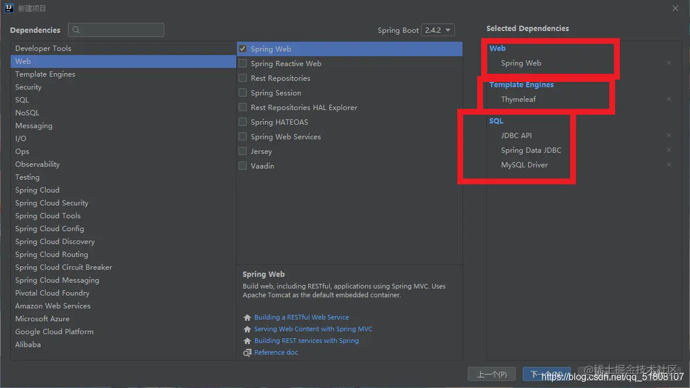Click the Reference doc icon

pyautogui.click(x=247, y=353)
